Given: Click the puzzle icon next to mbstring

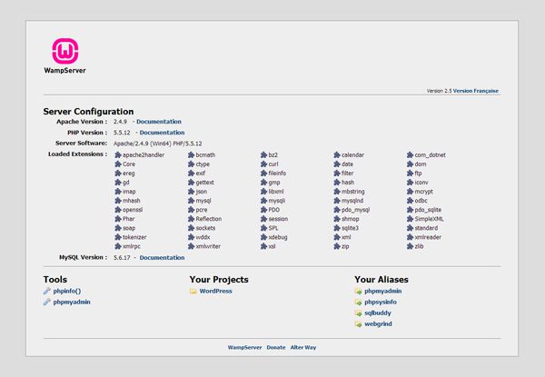Looking at the screenshot, I should (337, 192).
